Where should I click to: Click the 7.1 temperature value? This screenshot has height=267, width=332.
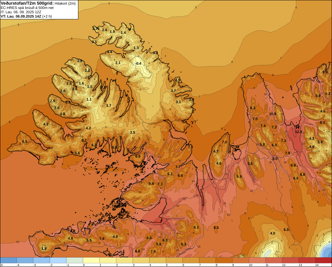pyautogui.click(x=191, y=147)
